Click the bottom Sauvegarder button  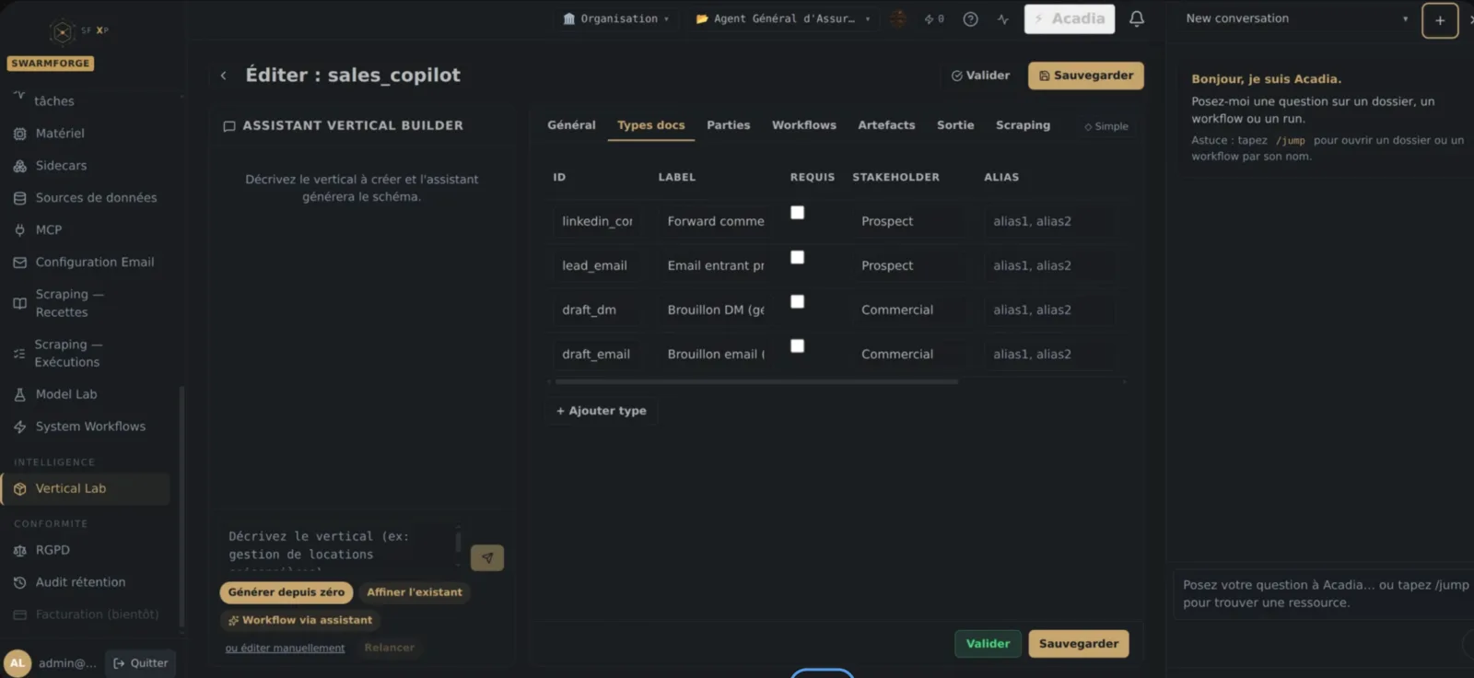click(1079, 644)
